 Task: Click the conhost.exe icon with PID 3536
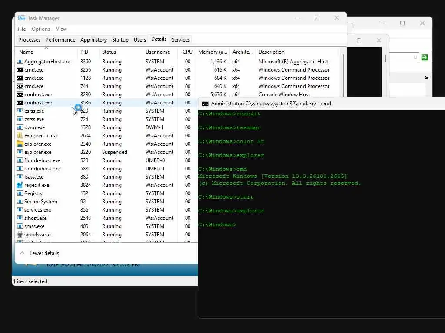coord(20,102)
